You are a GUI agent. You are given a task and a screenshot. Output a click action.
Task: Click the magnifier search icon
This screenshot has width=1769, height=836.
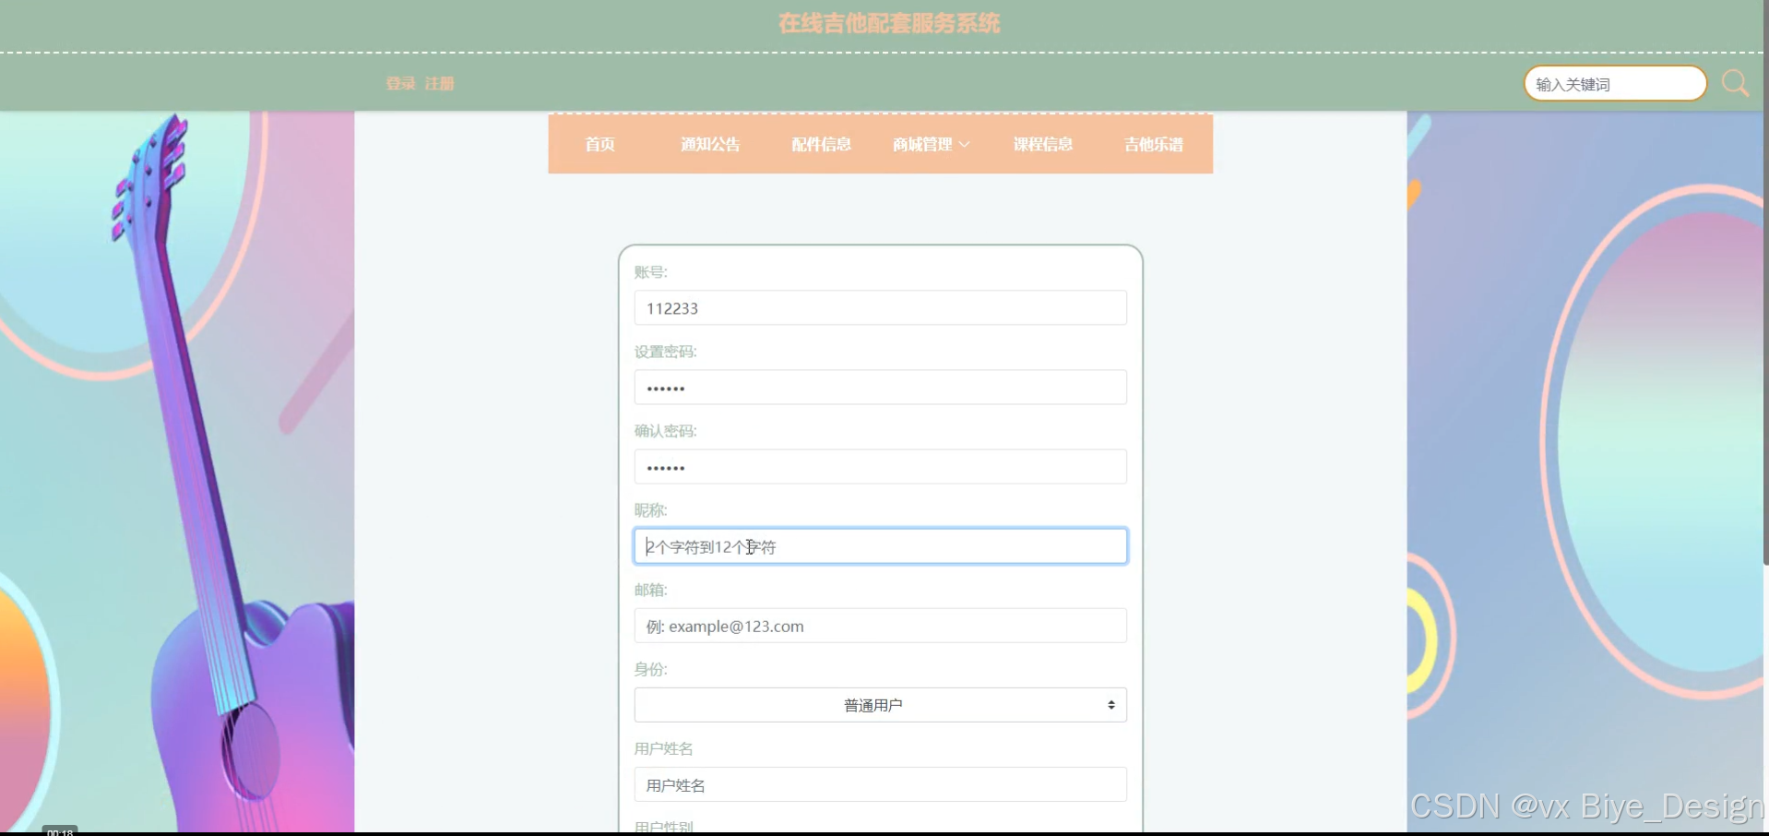(1735, 84)
